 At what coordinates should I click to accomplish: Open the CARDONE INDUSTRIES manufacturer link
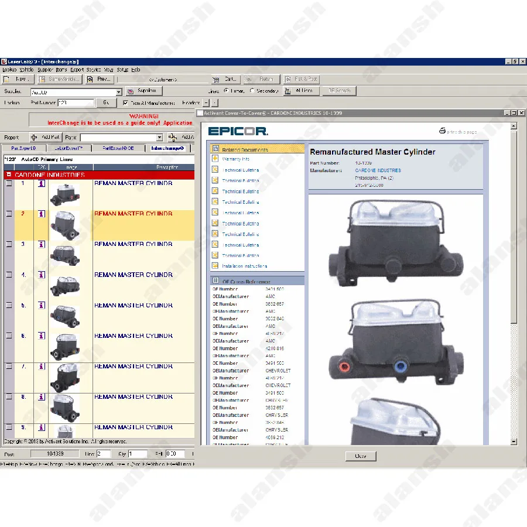click(378, 170)
